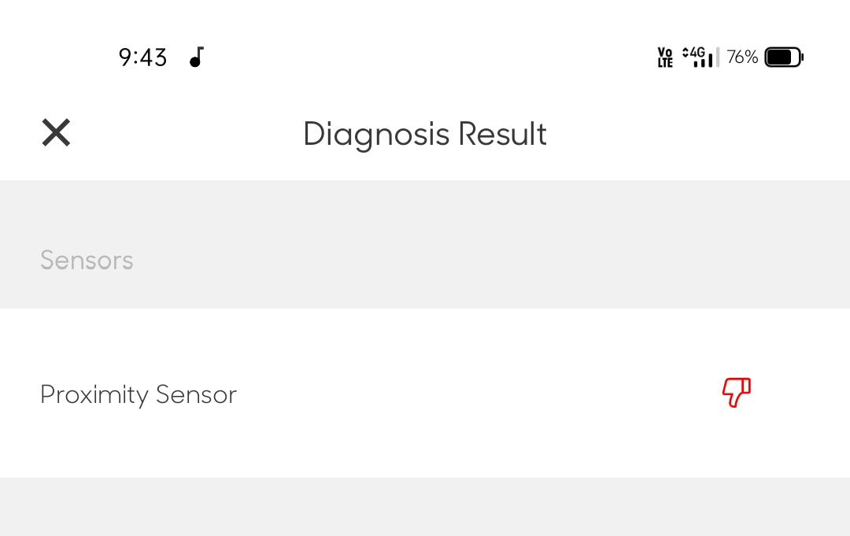850x536 pixels.
Task: Close the Diagnosis Result screen
Action: pyautogui.click(x=56, y=133)
